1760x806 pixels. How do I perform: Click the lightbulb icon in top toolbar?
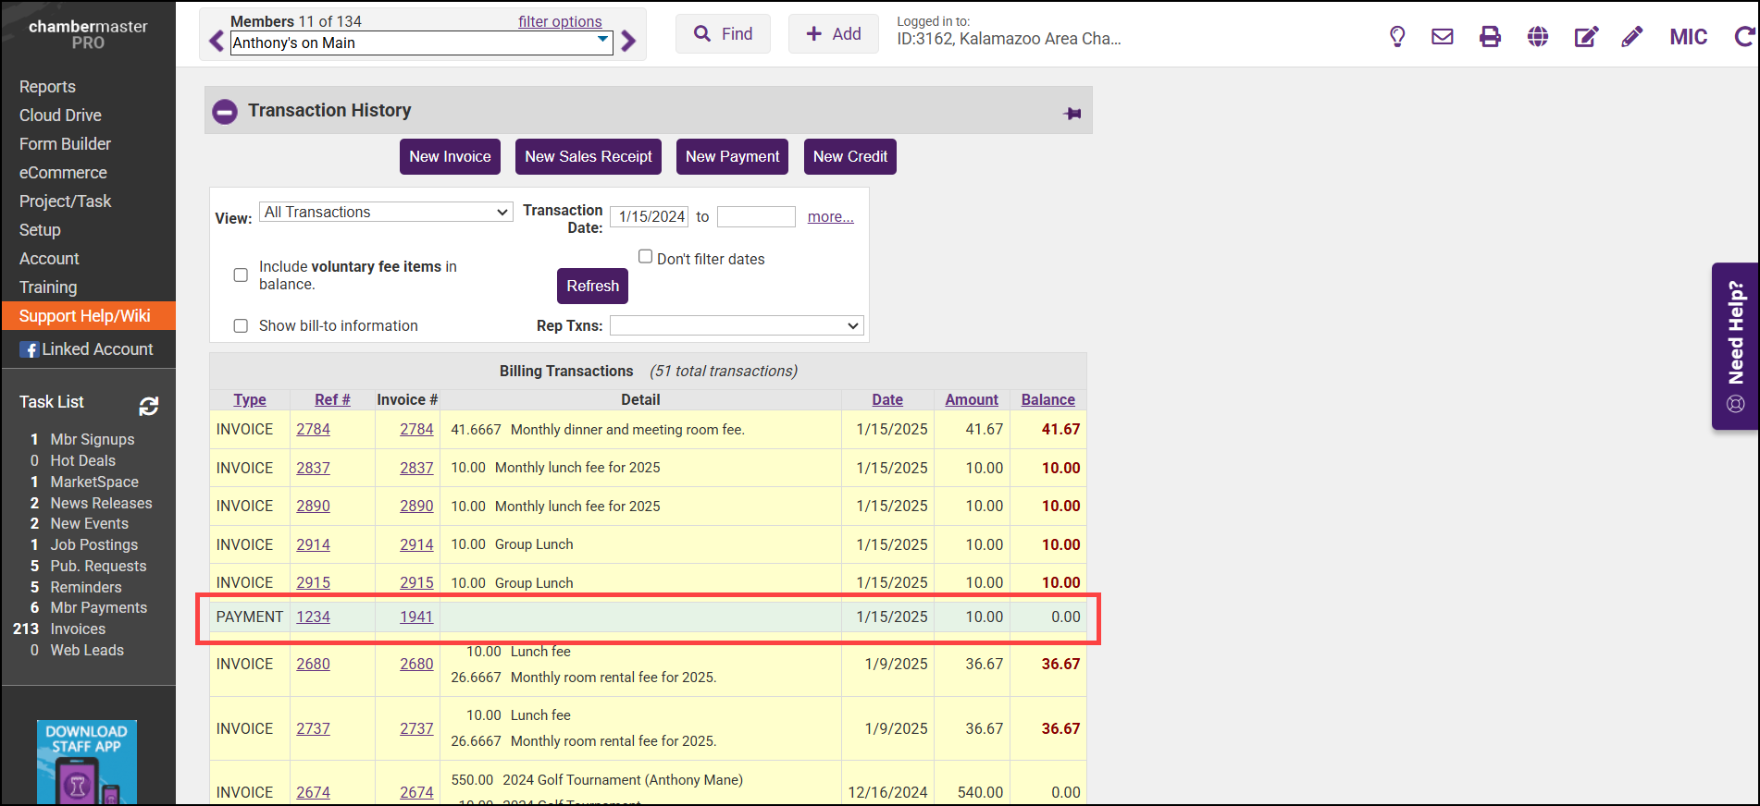[1397, 37]
